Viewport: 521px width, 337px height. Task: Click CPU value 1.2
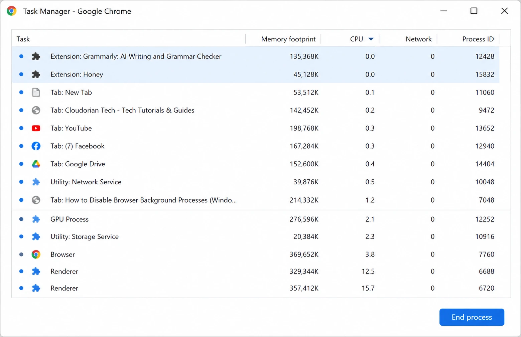click(x=370, y=200)
